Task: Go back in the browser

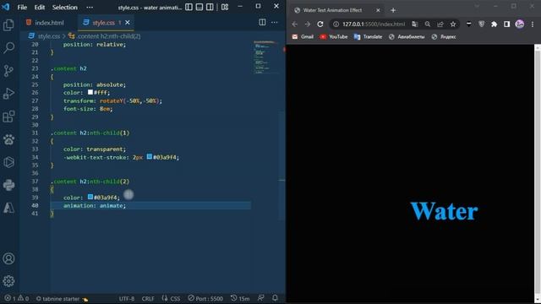Action: [295, 24]
